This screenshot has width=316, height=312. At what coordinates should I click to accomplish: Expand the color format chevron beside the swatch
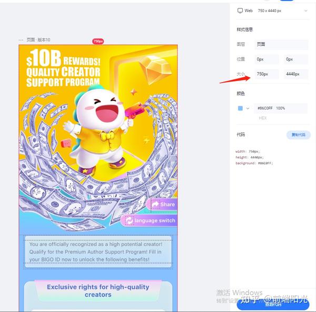coord(248,108)
